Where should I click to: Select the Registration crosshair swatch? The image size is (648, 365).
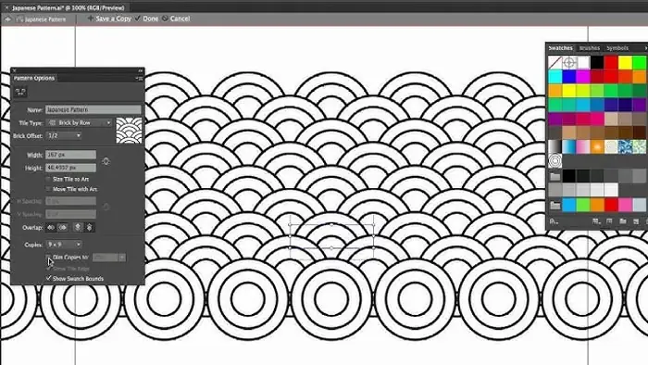click(x=569, y=63)
